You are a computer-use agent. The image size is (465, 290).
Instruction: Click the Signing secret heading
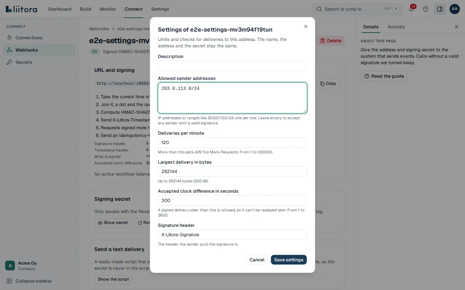point(112,199)
